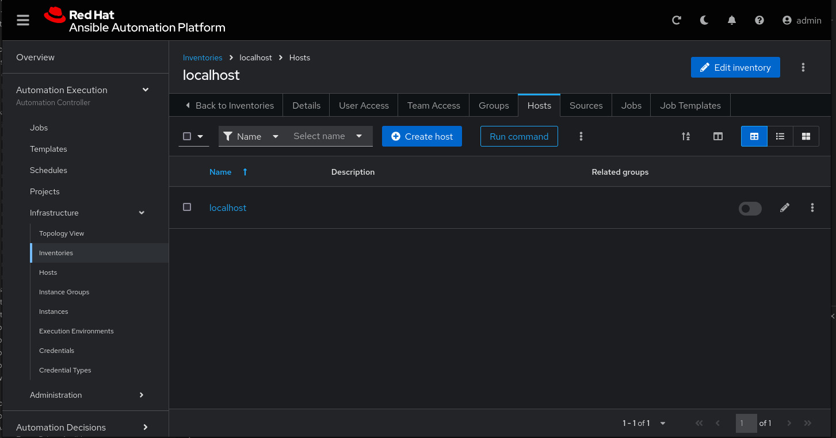Collapse the Infrastructure submenu

142,213
